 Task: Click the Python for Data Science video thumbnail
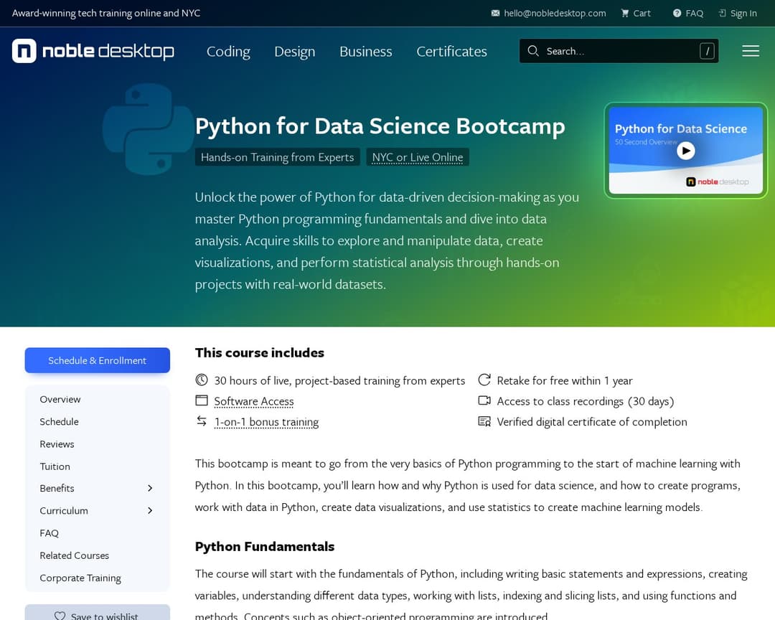point(685,150)
